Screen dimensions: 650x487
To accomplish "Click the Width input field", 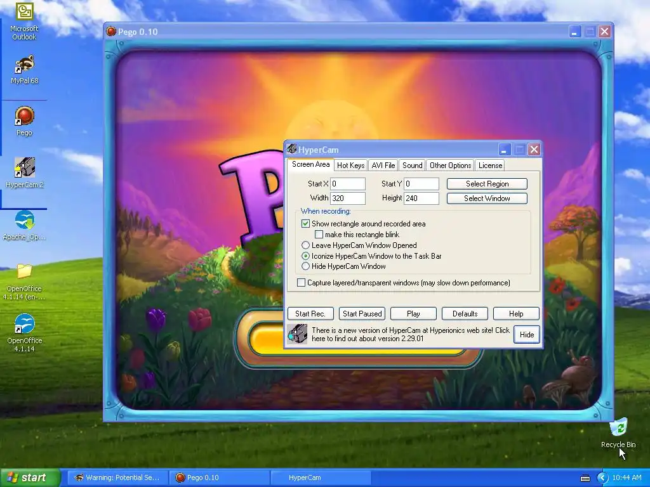I will pos(348,198).
